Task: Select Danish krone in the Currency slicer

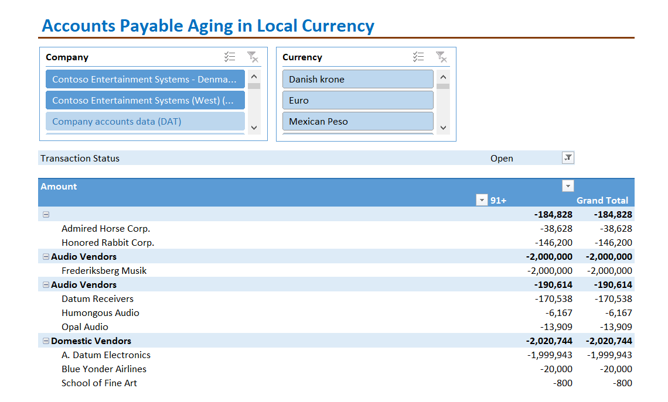Action: 357,79
